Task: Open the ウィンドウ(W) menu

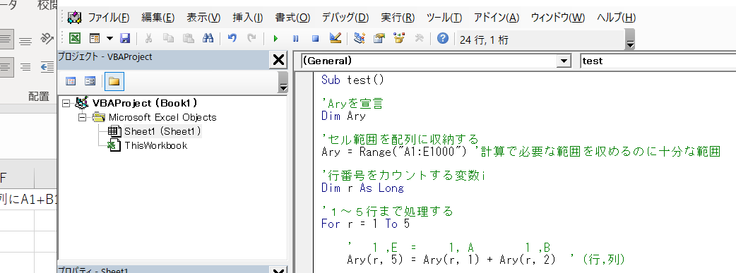Action: pos(558,18)
